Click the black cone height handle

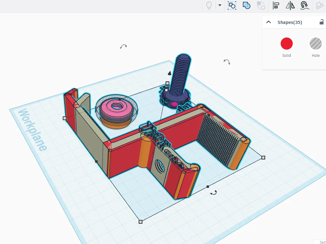170,73
